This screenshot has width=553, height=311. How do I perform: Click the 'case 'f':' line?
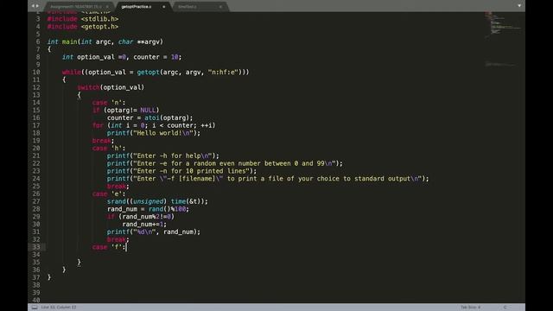(109, 247)
